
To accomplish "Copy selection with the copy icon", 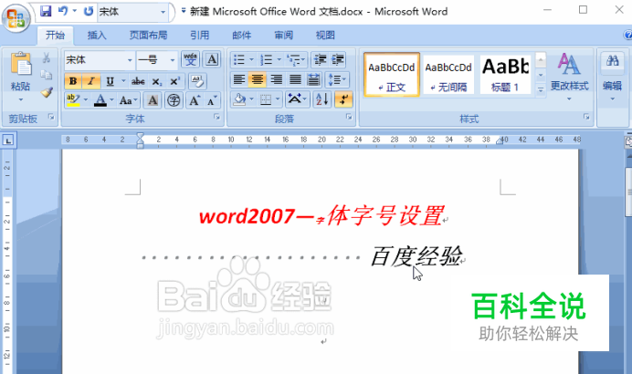I will [47, 75].
